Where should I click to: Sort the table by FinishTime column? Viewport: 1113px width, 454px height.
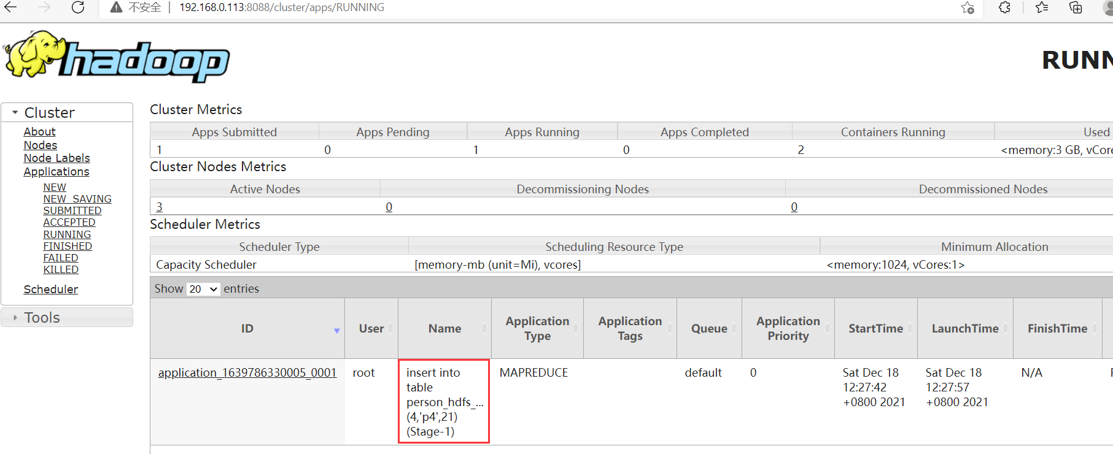[x=1058, y=329]
